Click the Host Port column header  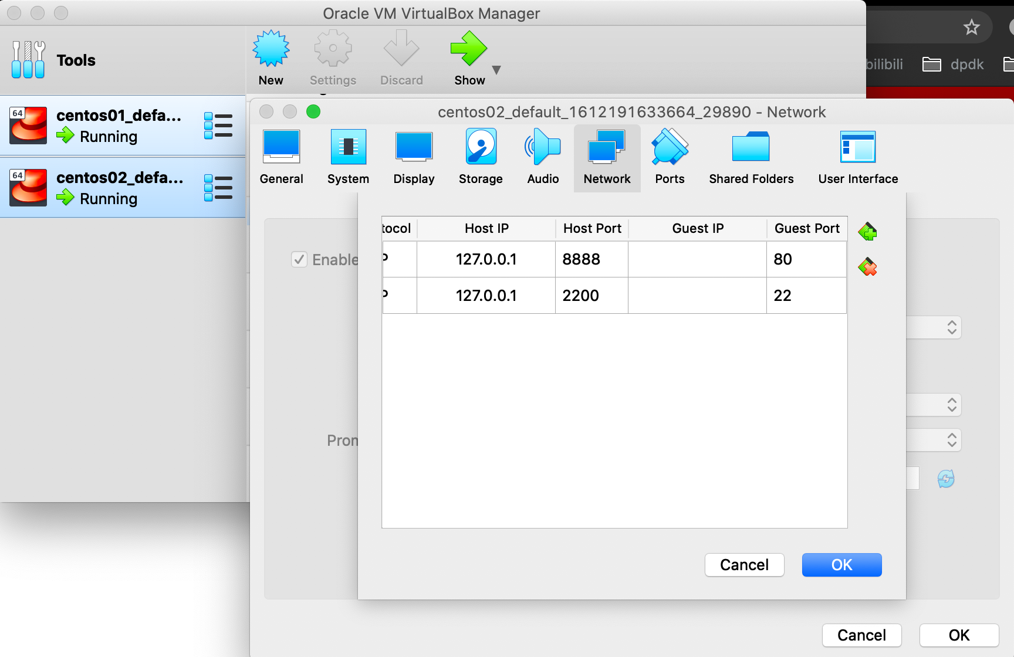tap(592, 228)
